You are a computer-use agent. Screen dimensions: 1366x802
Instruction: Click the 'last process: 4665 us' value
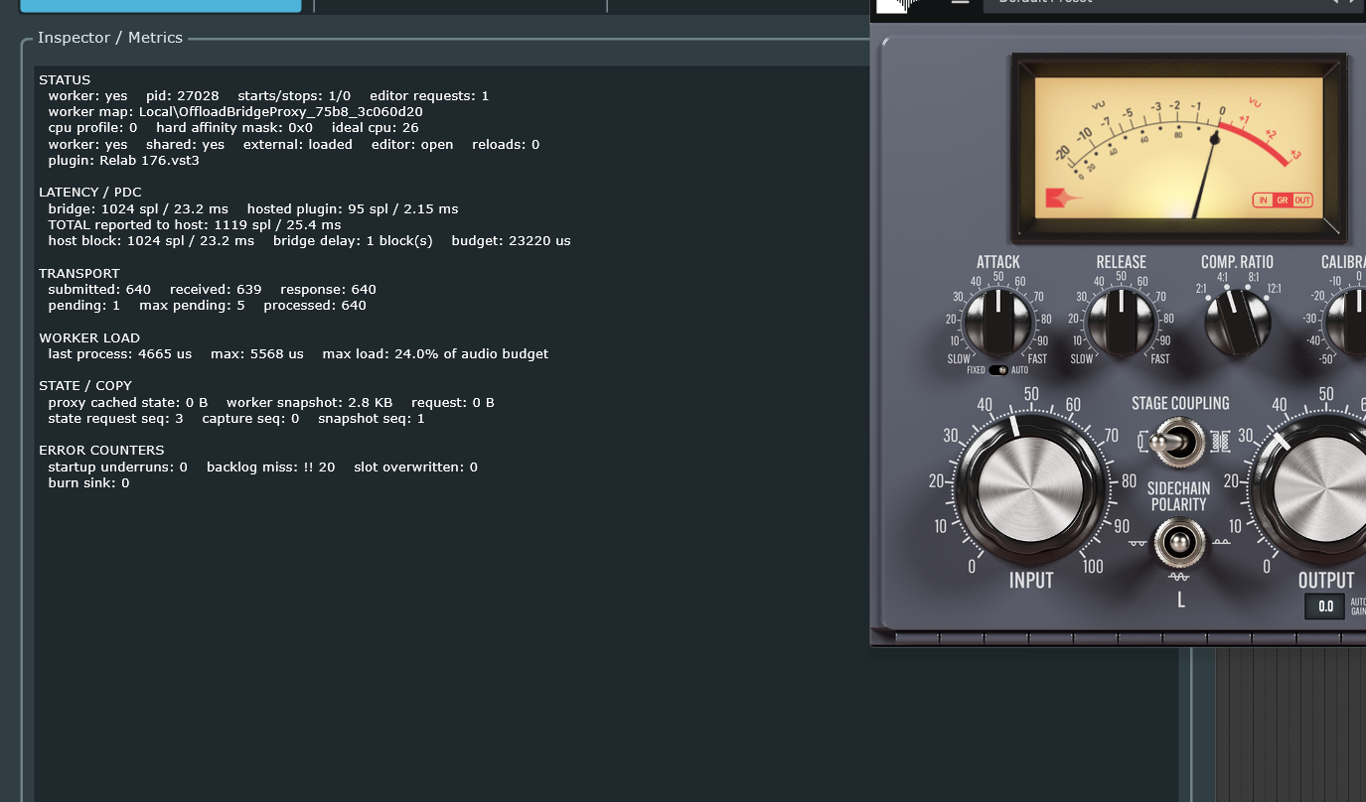pyautogui.click(x=120, y=353)
